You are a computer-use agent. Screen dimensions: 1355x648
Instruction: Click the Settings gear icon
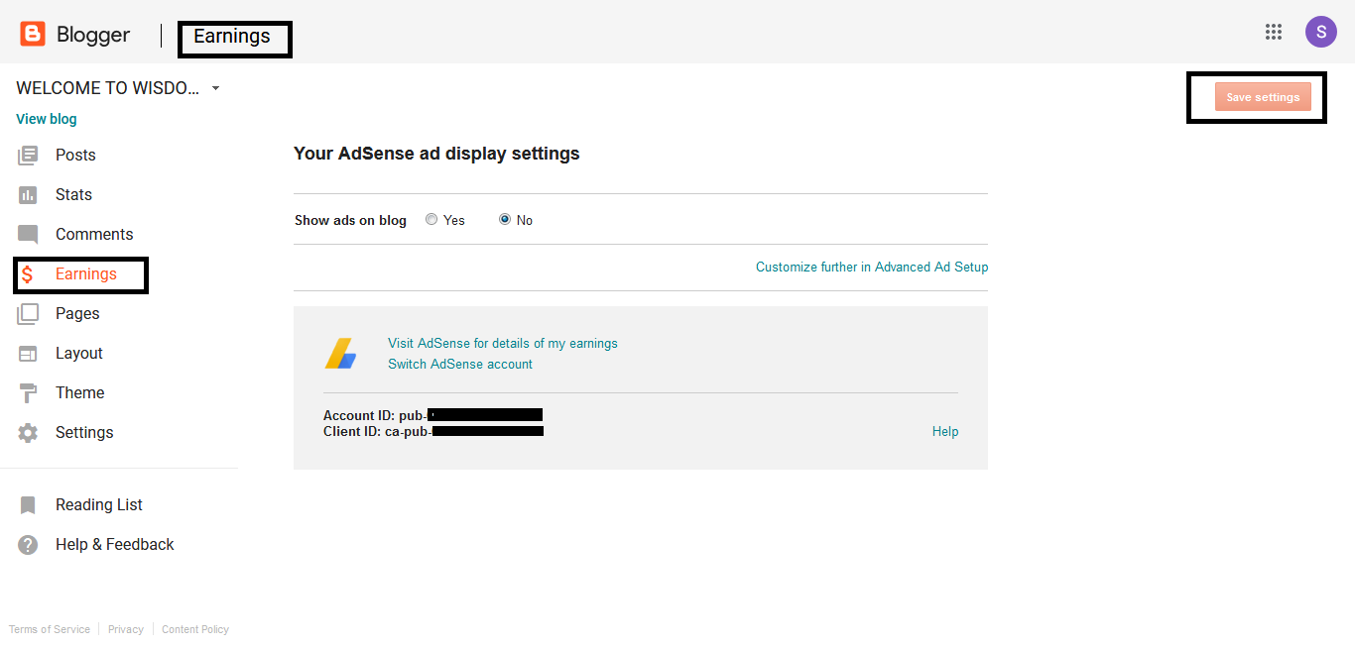coord(28,433)
